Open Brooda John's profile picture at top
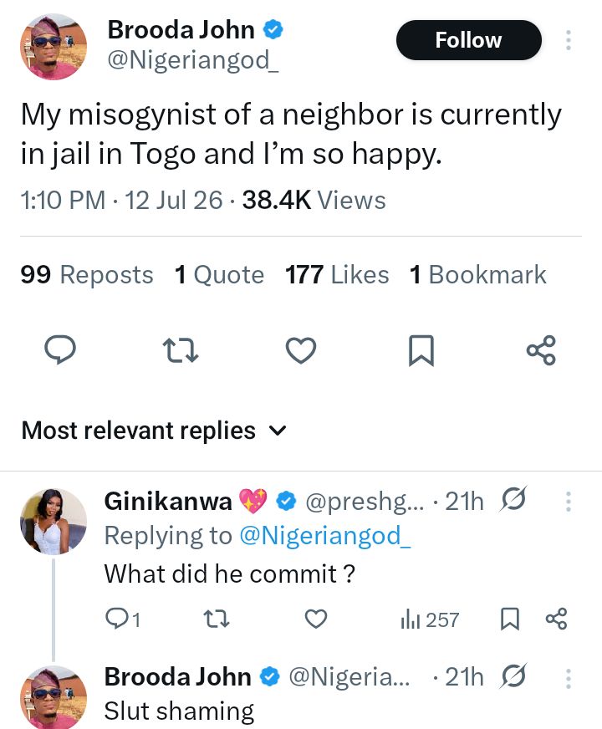Viewport: 602px width, 729px height. [x=54, y=47]
